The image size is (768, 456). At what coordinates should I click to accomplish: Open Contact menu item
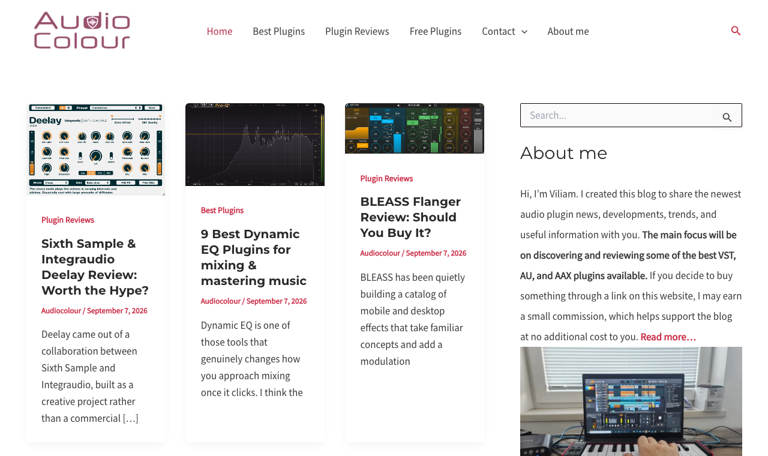coord(498,31)
